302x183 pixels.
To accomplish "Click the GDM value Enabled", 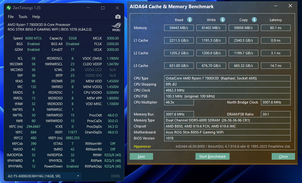I will pos(34,50).
